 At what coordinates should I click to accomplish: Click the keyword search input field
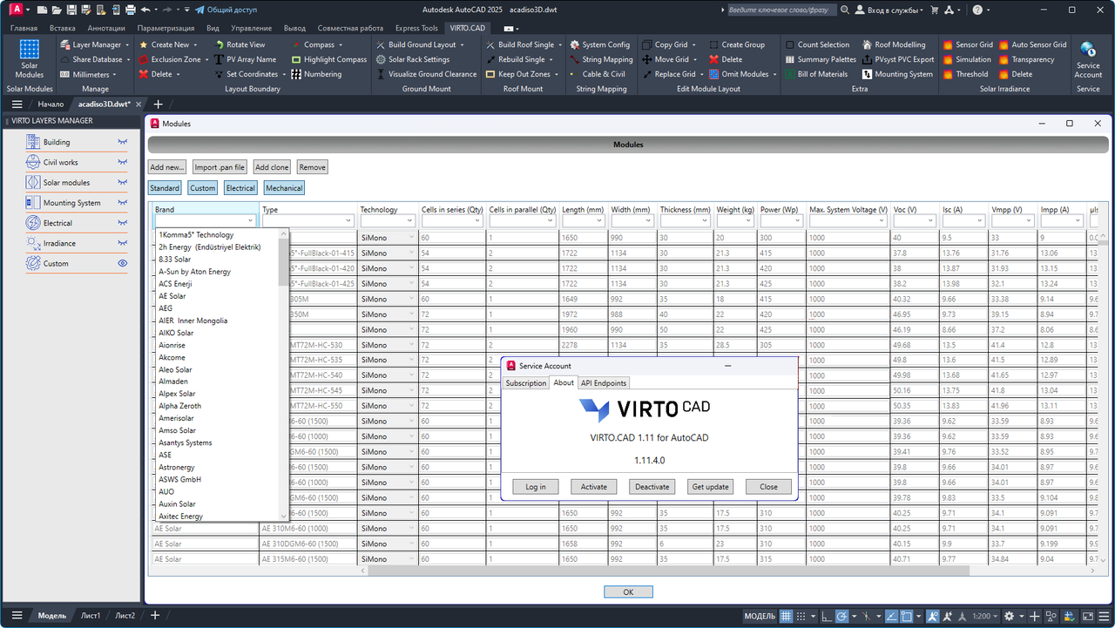point(780,10)
